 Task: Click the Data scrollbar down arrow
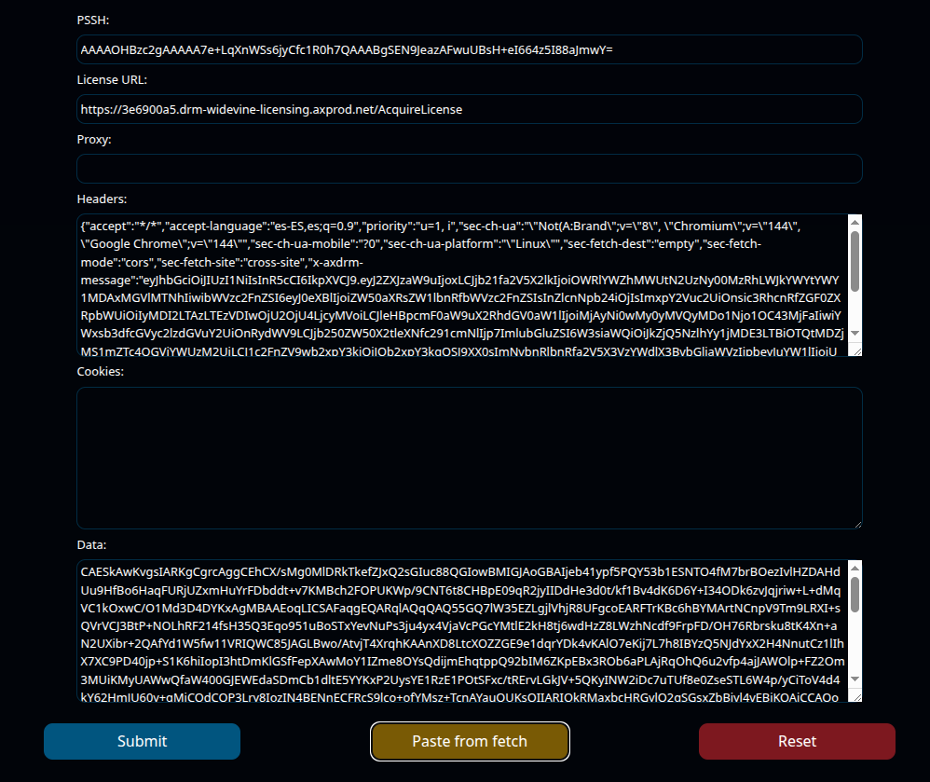tap(855, 679)
